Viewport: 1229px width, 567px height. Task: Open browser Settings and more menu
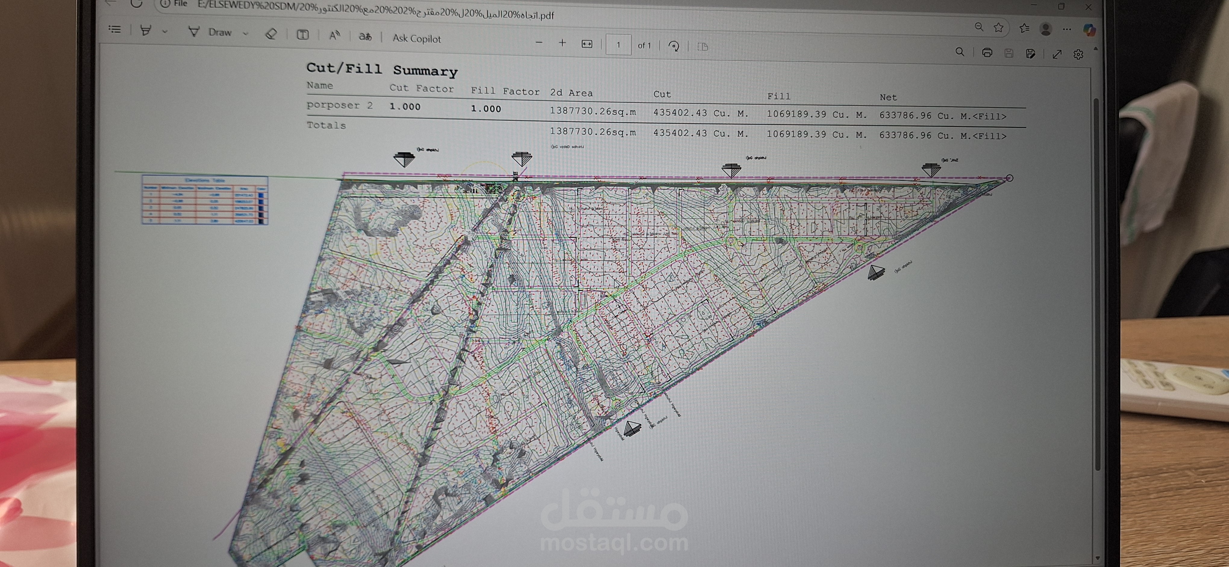[1067, 29]
